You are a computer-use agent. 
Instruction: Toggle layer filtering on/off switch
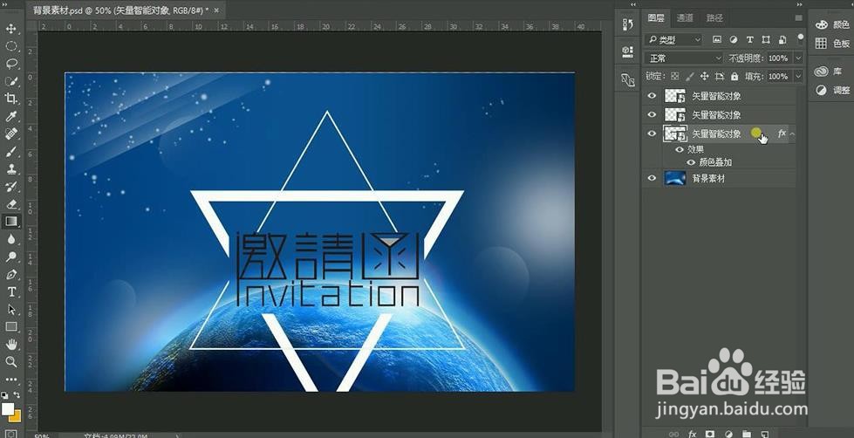pos(800,38)
